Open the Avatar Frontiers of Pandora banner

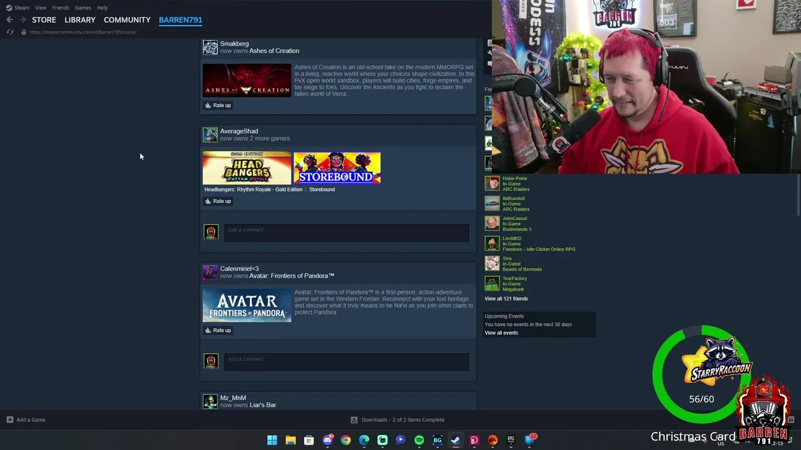pos(247,306)
